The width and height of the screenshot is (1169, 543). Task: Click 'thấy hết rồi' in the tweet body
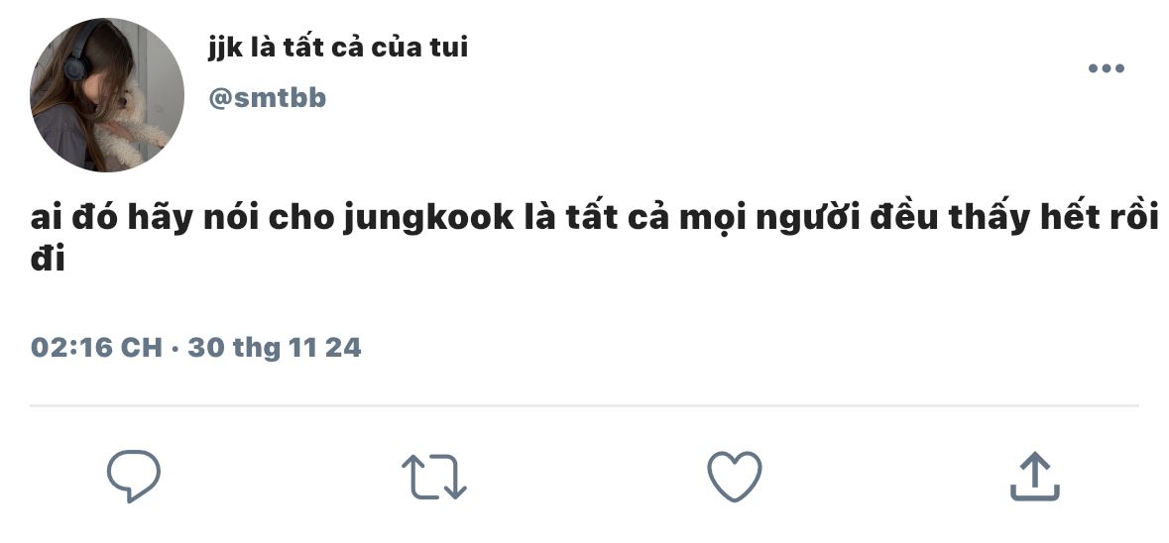pyautogui.click(x=1053, y=218)
